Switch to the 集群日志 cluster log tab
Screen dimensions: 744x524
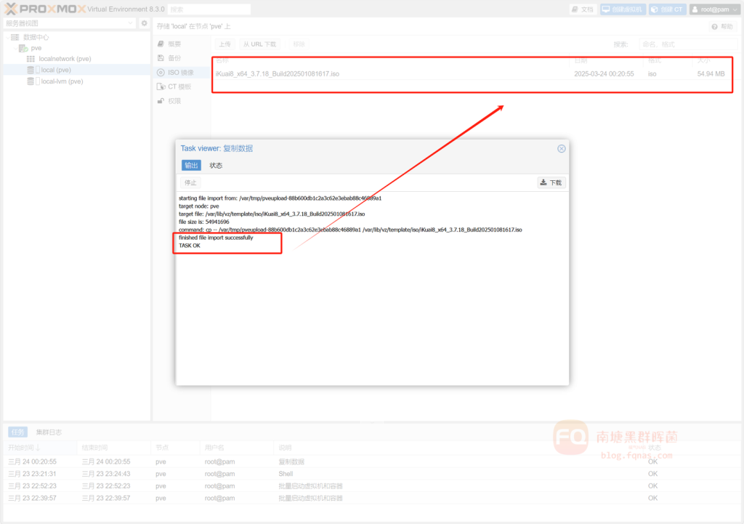(49, 432)
